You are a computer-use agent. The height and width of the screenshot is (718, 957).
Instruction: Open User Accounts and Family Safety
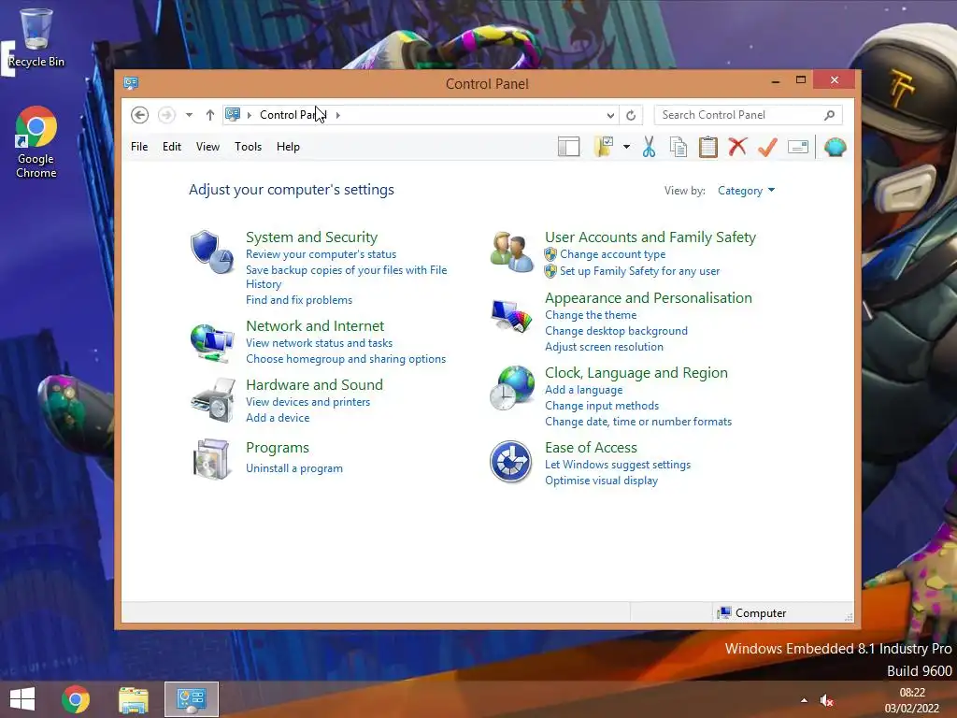[650, 237]
